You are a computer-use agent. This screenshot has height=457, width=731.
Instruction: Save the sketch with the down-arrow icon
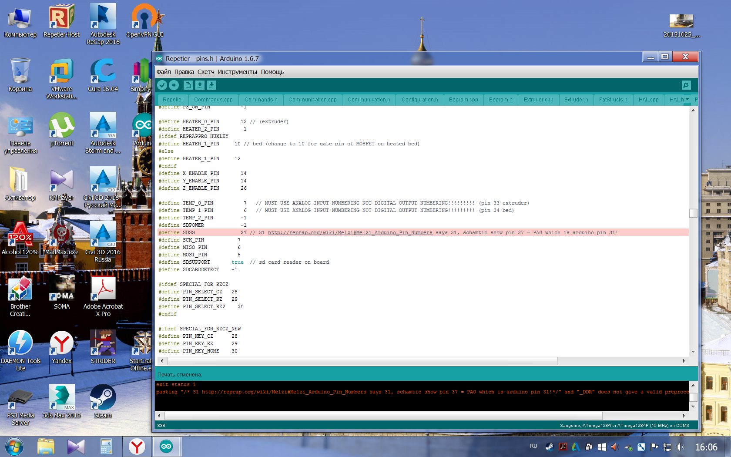(x=211, y=85)
